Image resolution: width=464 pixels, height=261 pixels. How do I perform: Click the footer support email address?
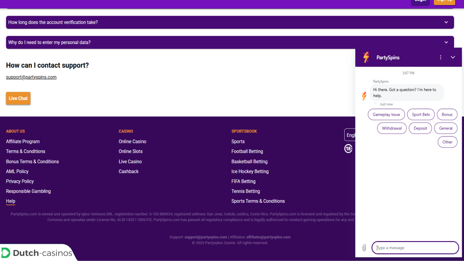click(206, 237)
